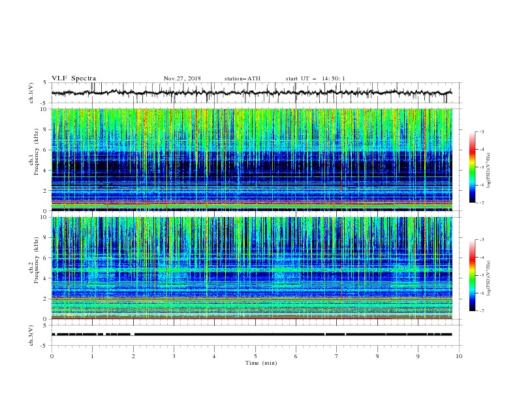
Task: Click time axis tick label "10"
Action: 459,356
